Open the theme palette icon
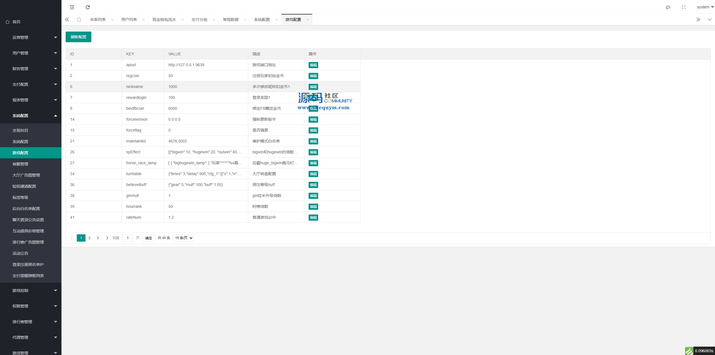Image resolution: width=715 pixels, height=355 pixels. (x=668, y=7)
